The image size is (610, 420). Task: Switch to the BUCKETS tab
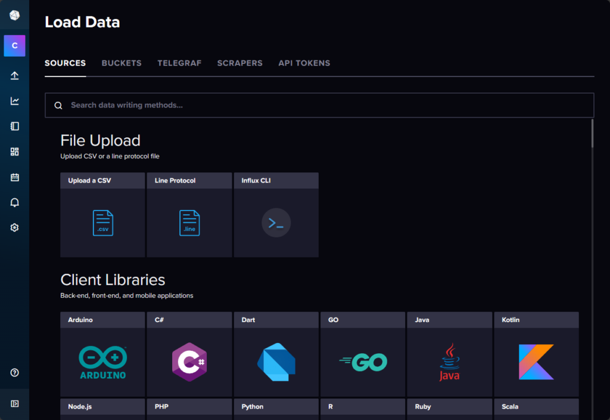point(122,63)
